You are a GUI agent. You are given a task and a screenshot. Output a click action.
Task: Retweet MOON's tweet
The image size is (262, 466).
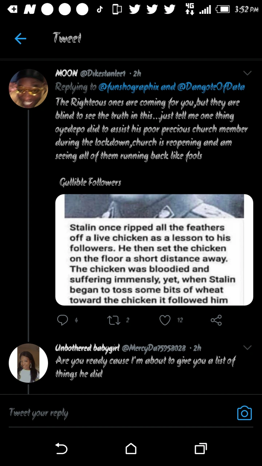coord(114,320)
